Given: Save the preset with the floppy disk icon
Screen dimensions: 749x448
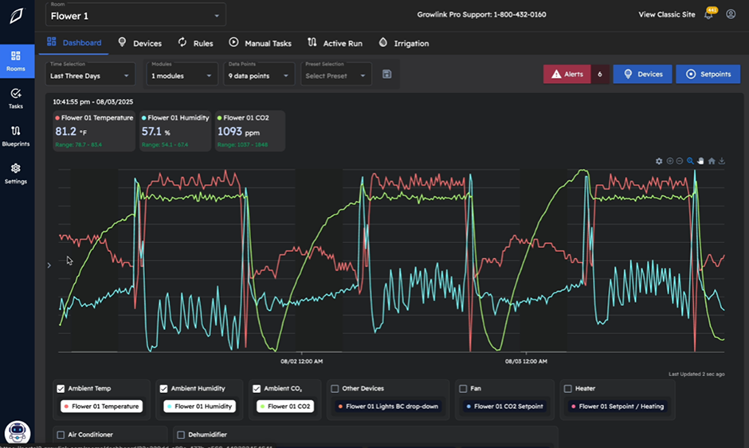Looking at the screenshot, I should click(387, 74).
